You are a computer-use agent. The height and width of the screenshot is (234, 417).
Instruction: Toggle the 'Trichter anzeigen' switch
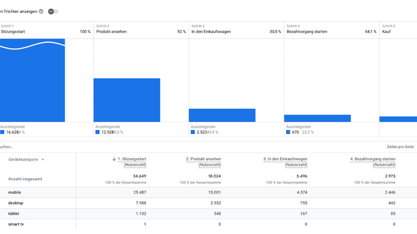pos(53,12)
